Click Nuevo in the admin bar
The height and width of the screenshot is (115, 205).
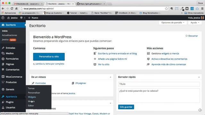[33, 18]
